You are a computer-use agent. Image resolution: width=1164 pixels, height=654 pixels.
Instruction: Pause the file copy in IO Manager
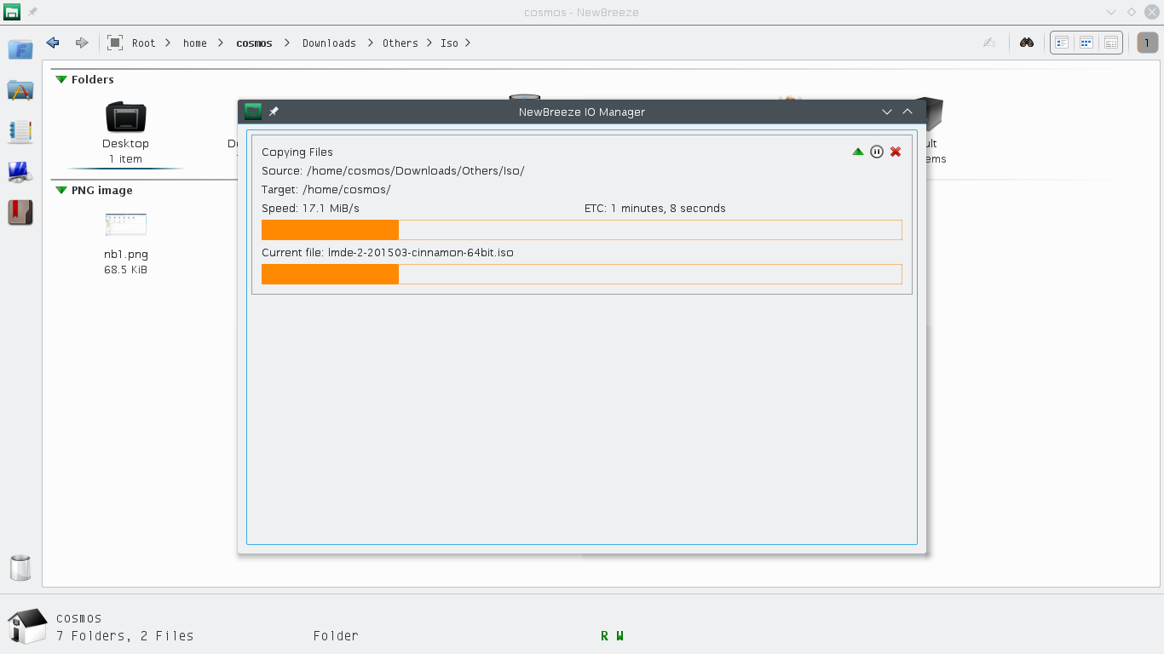[877, 152]
